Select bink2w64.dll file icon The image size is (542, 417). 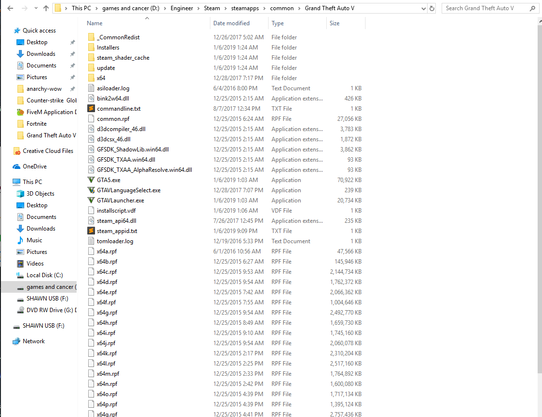(x=91, y=98)
